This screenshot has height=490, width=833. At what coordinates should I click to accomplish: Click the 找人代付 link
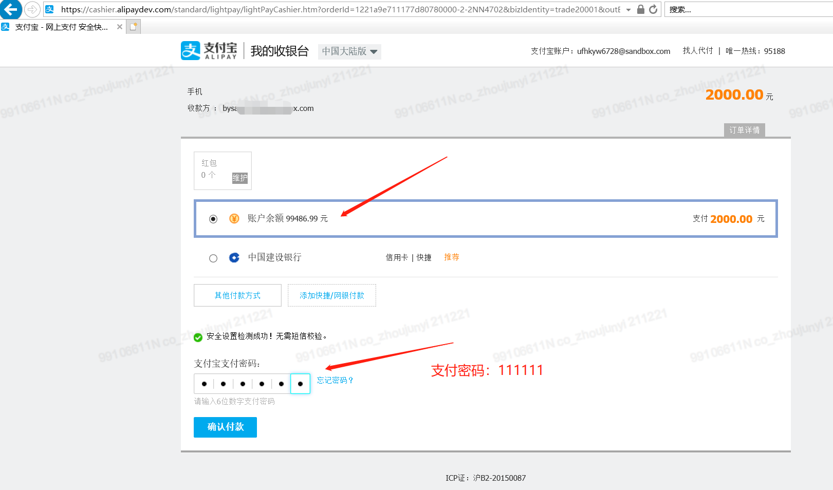click(x=697, y=50)
